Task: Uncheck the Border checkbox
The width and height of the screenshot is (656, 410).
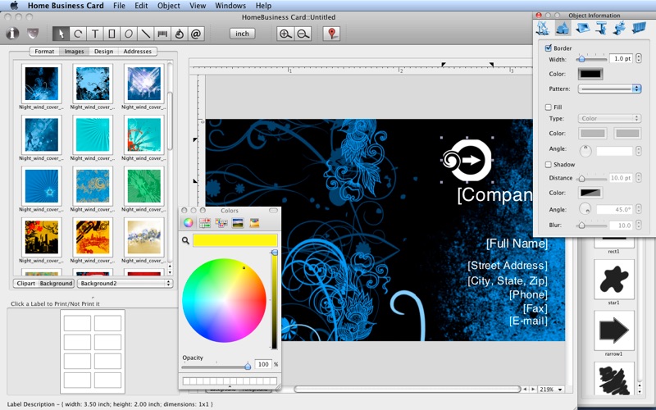Action: pos(549,48)
